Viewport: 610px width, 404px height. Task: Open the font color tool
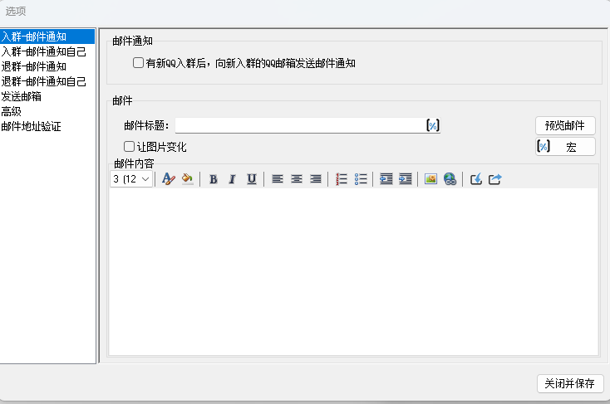169,179
